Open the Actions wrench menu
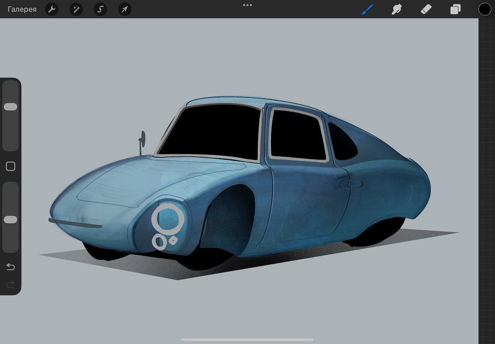495x344 pixels. coord(52,9)
